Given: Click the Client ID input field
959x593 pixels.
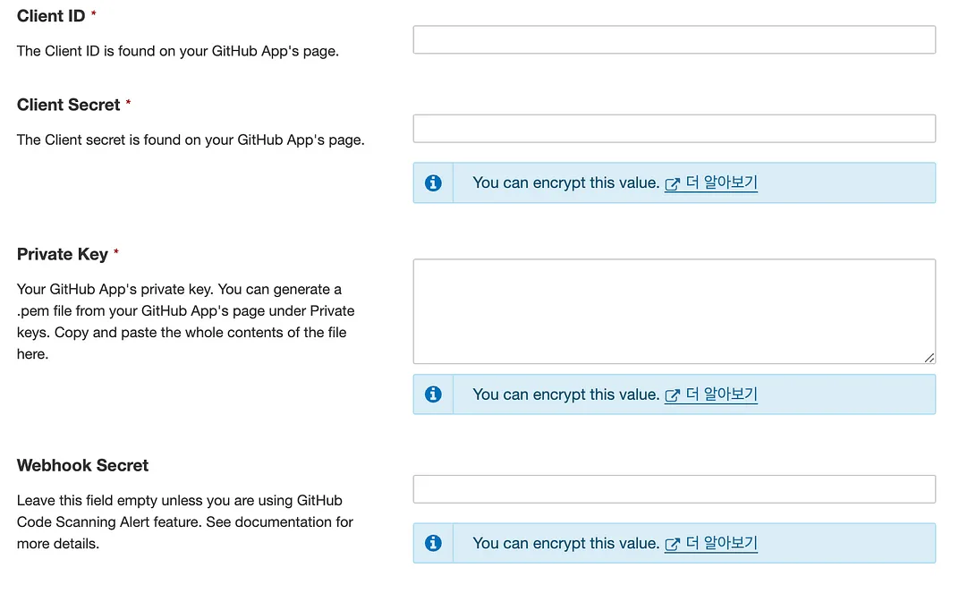Looking at the screenshot, I should [674, 39].
